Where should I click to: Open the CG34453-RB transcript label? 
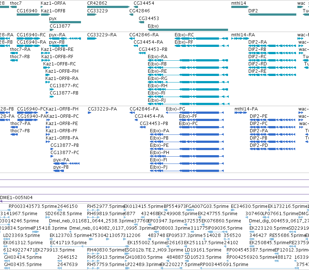coord(153,49)
